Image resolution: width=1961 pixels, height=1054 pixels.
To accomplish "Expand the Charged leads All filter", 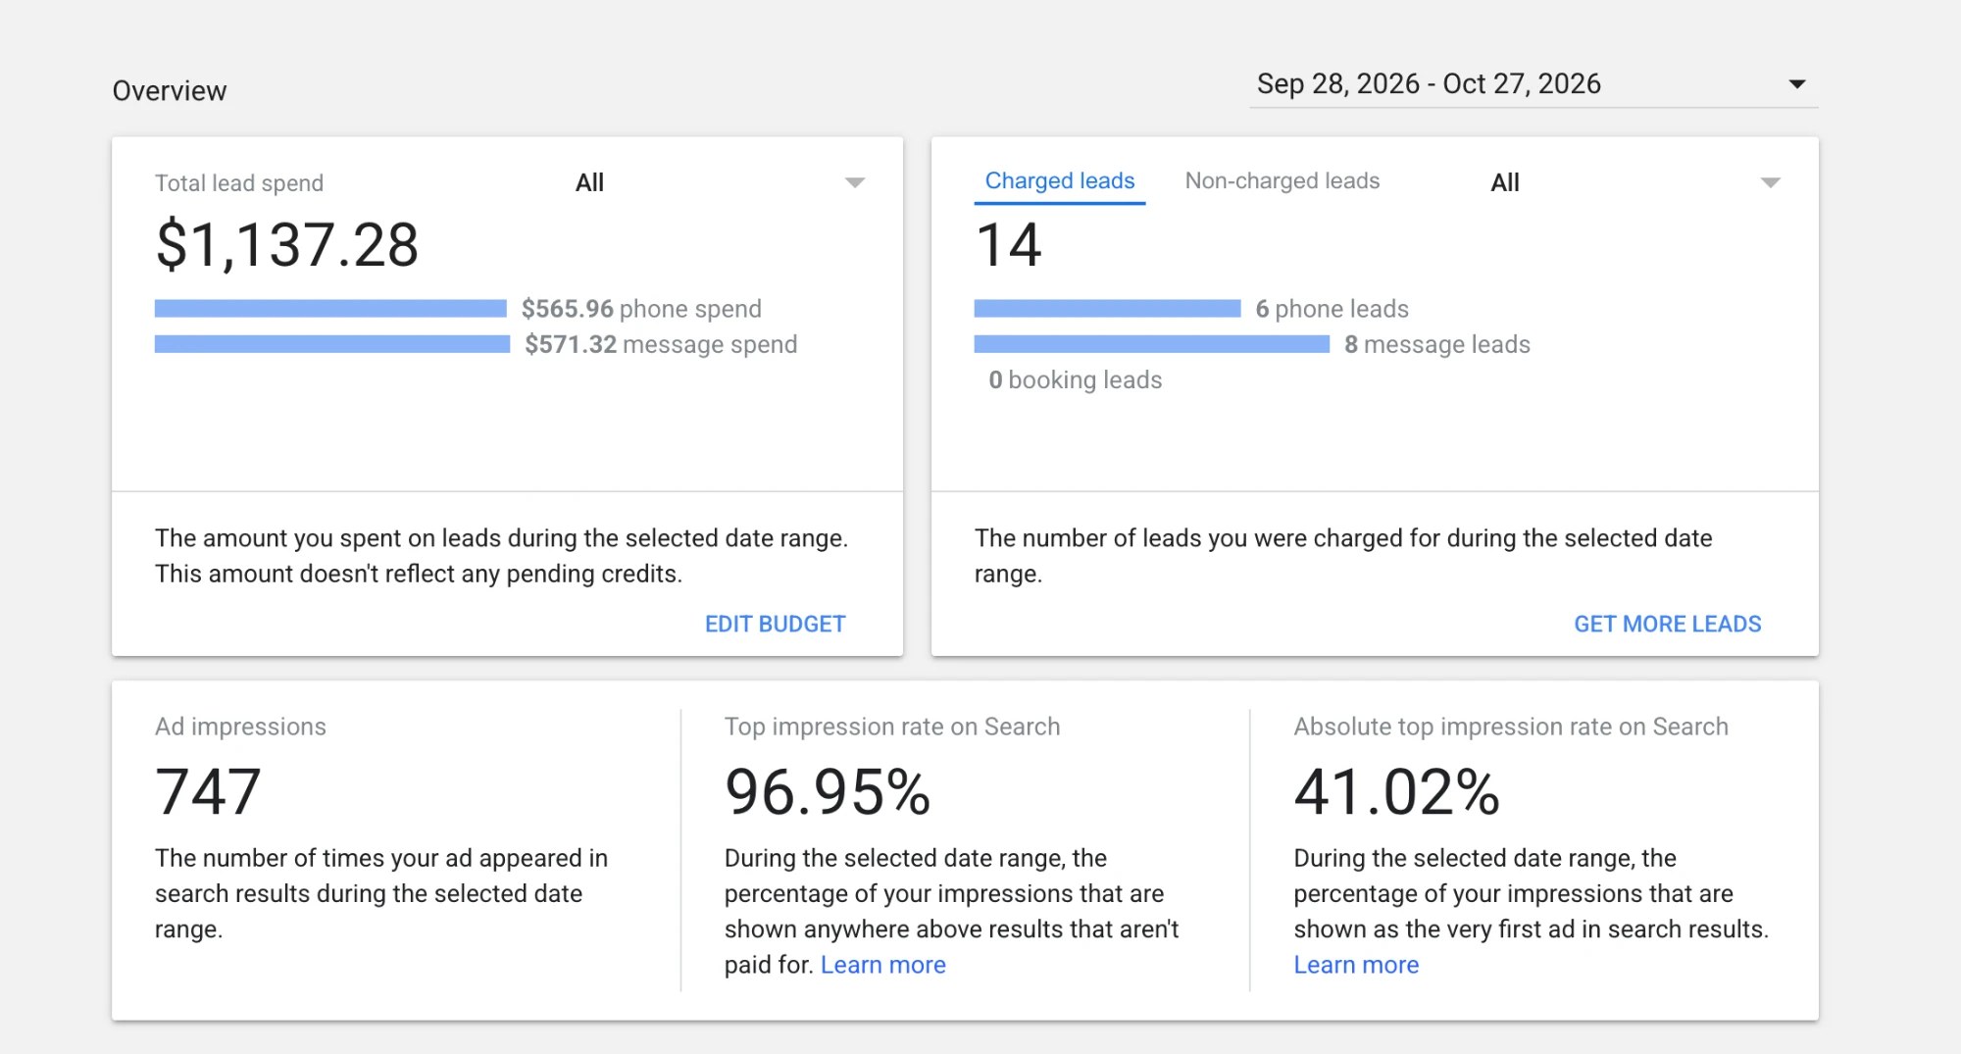I will 1635,182.
